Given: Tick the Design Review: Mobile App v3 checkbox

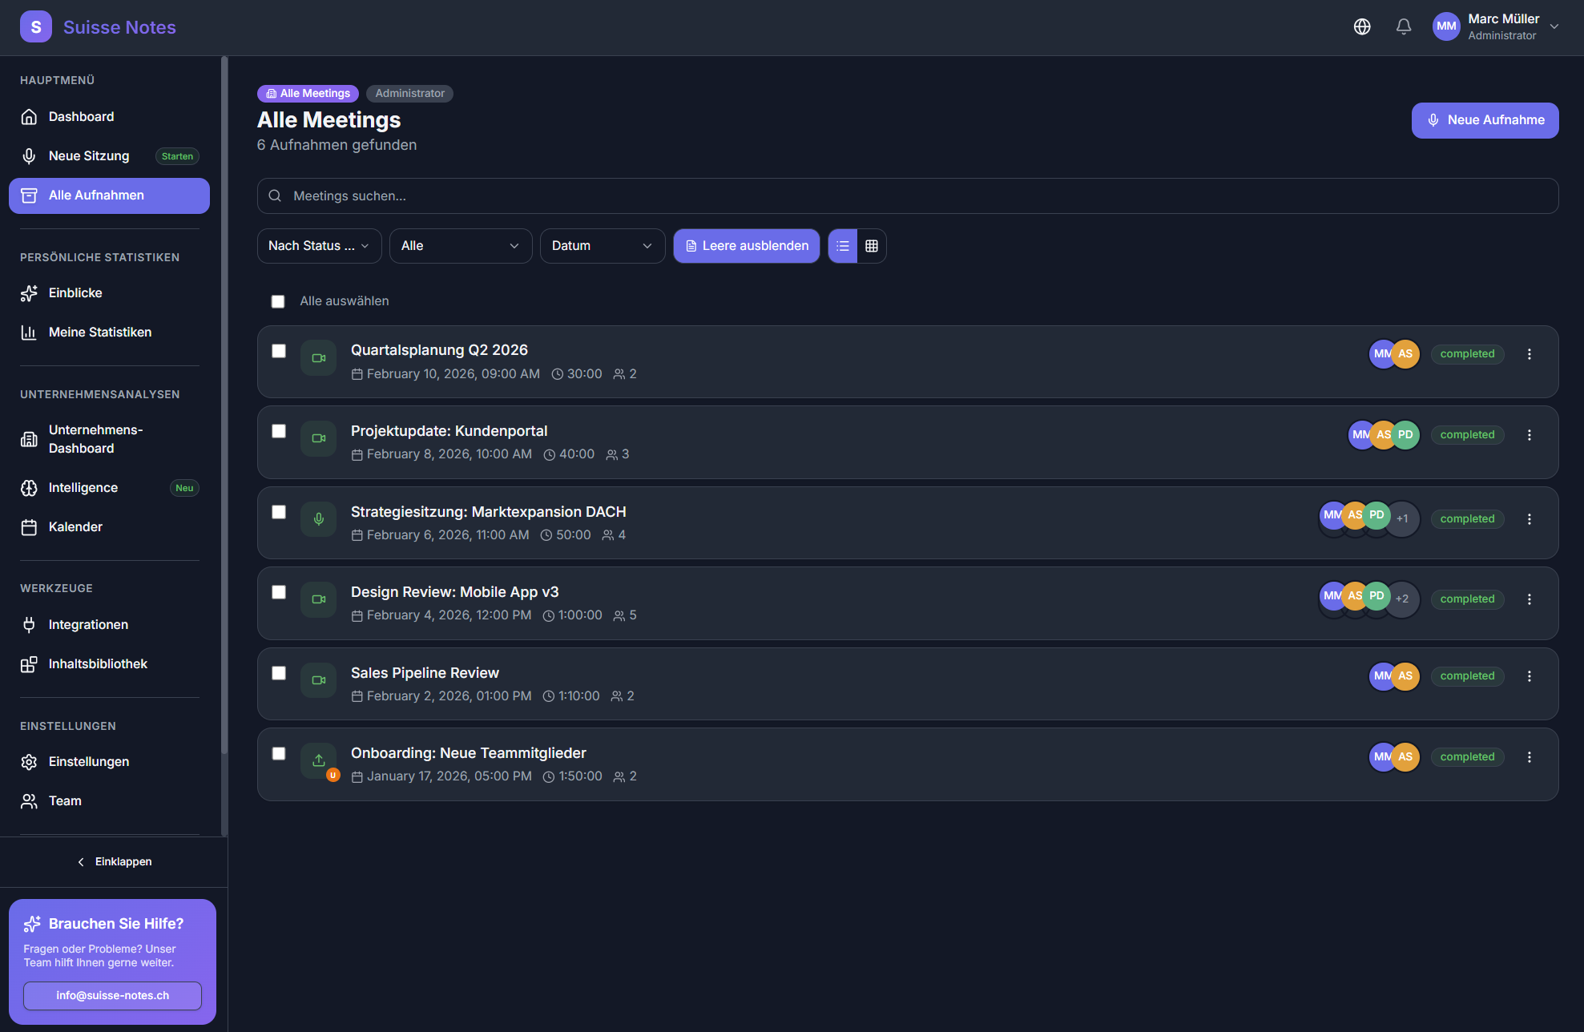Looking at the screenshot, I should (279, 591).
